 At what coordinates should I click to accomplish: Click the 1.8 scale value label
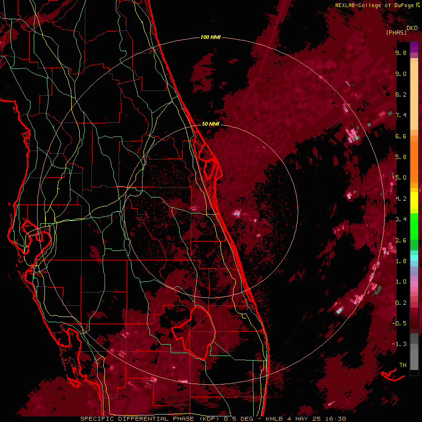click(x=401, y=261)
